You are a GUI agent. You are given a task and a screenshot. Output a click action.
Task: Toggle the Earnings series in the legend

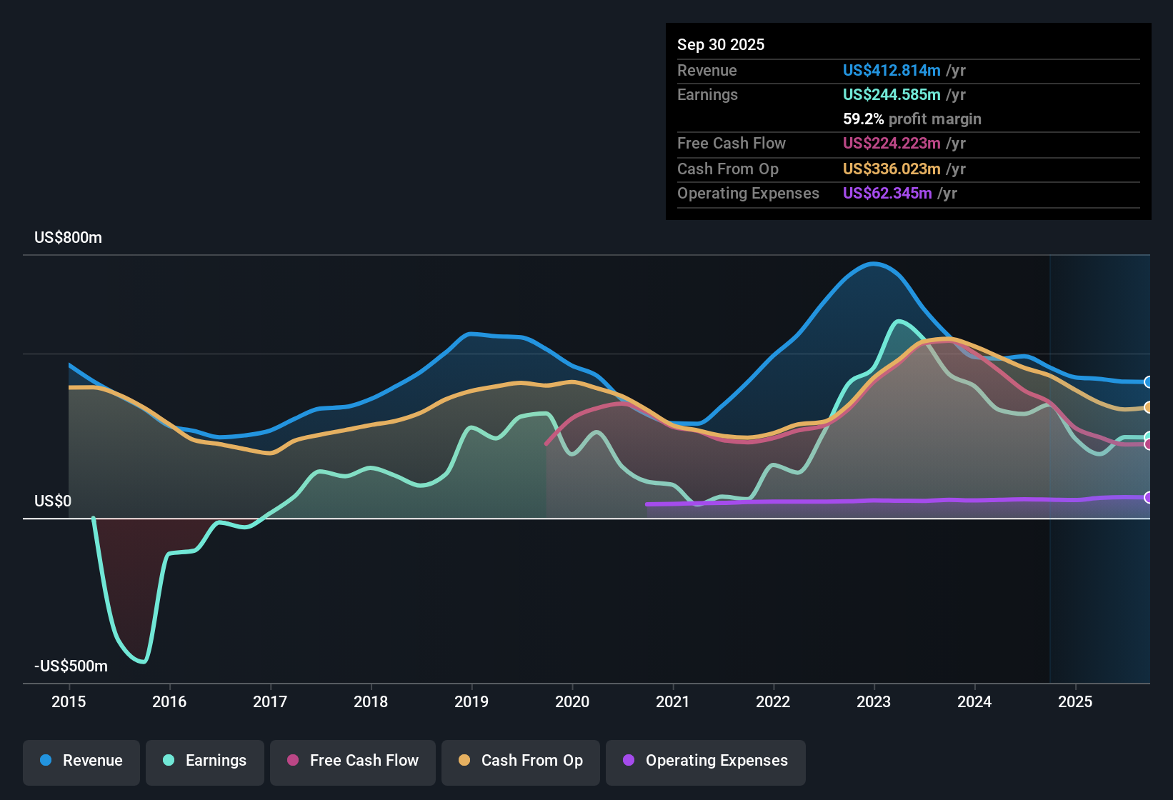205,761
